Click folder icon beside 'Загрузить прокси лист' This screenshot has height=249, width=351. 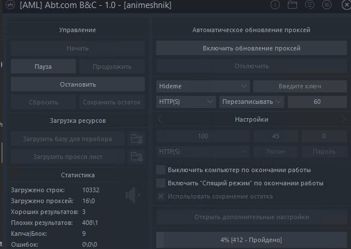[x=136, y=156]
